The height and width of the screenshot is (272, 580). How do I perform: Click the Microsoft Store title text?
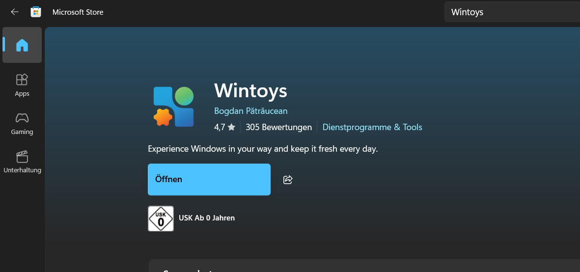[x=78, y=12]
